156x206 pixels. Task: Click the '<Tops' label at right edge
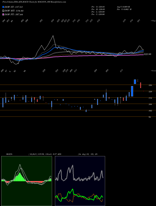[153, 21]
